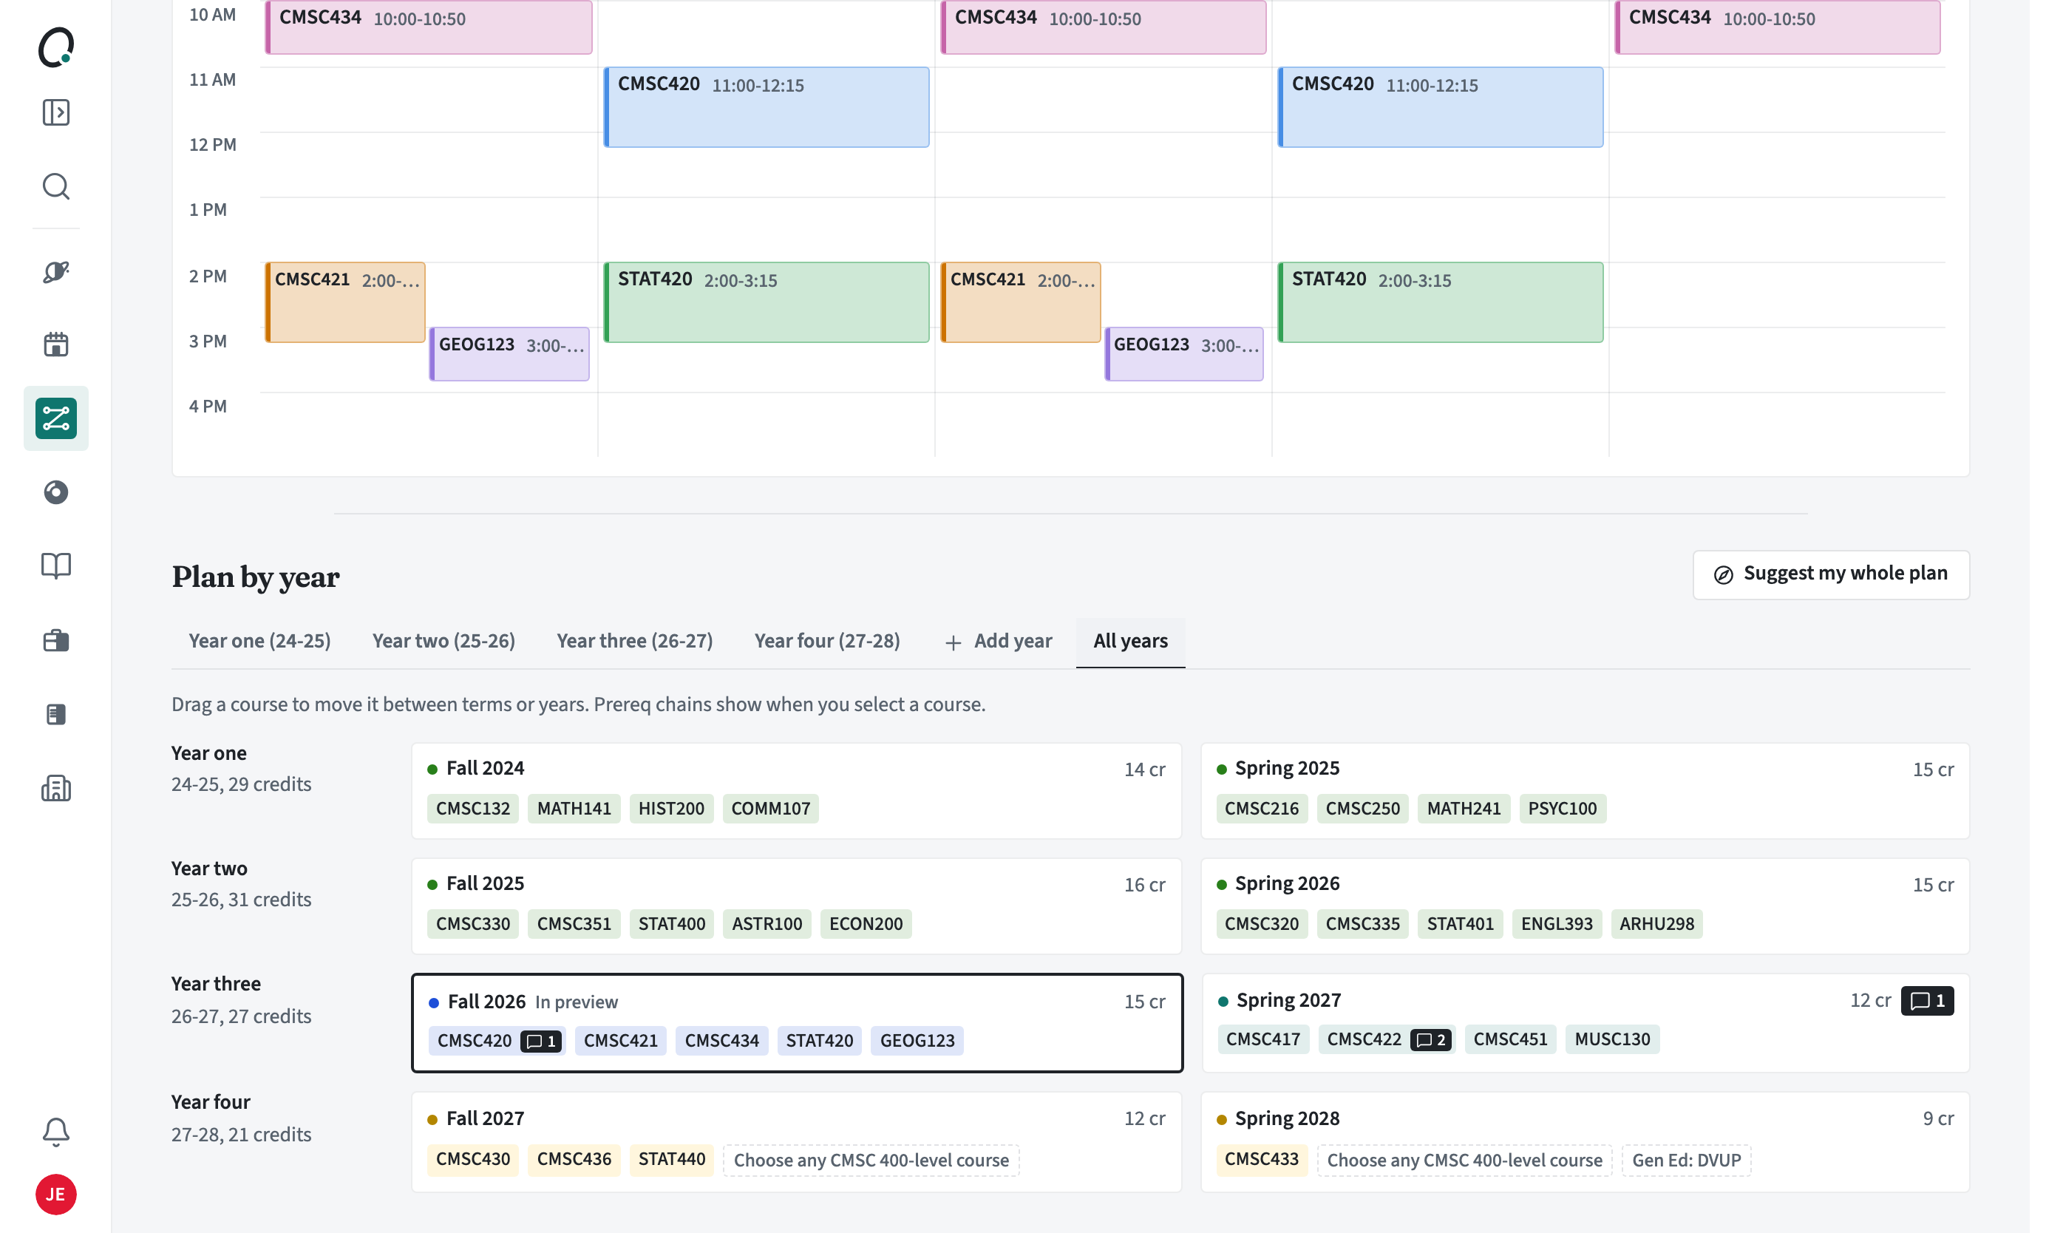This screenshot has height=1233, width=2046.
Task: Click Suggest my whole plan button
Action: 1831,574
